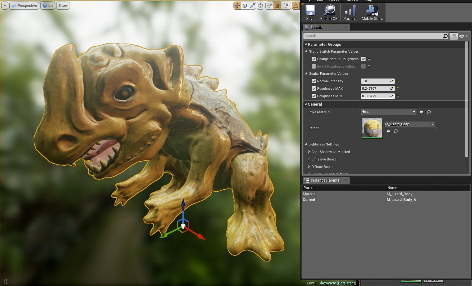Reset Roughness MAX to default
Viewport: 472px width, 286px height.
click(398, 88)
